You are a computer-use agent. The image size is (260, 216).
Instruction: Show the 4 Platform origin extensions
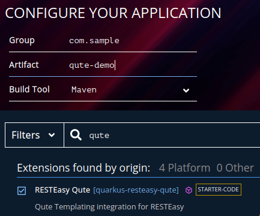pos(184,168)
